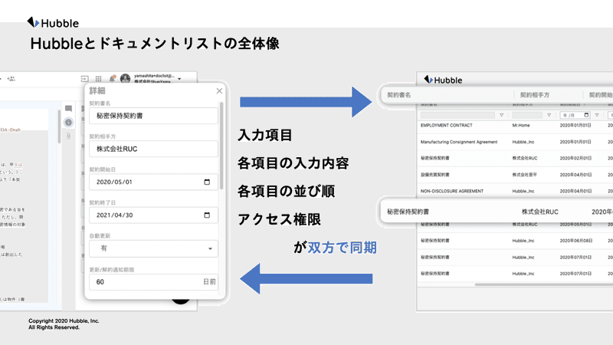Screen dimensions: 613x345
Task: Click the 年/月 start date filter field
Action: point(575,115)
